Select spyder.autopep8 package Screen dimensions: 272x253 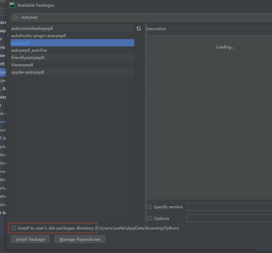click(x=73, y=72)
